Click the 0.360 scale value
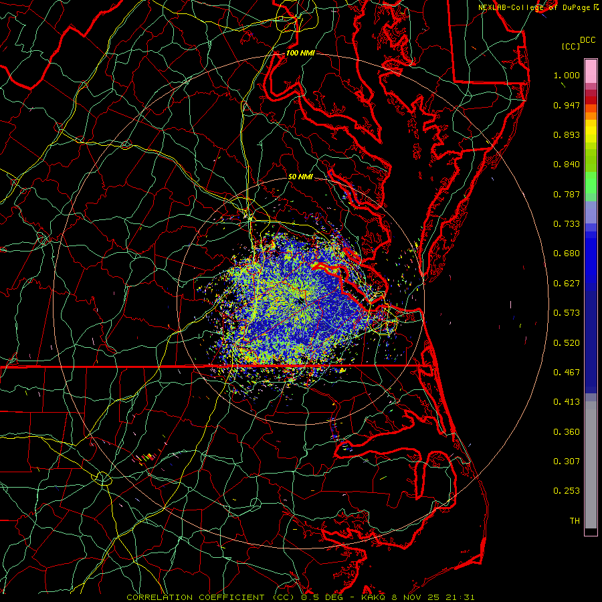This screenshot has height=602, width=602. [x=567, y=432]
